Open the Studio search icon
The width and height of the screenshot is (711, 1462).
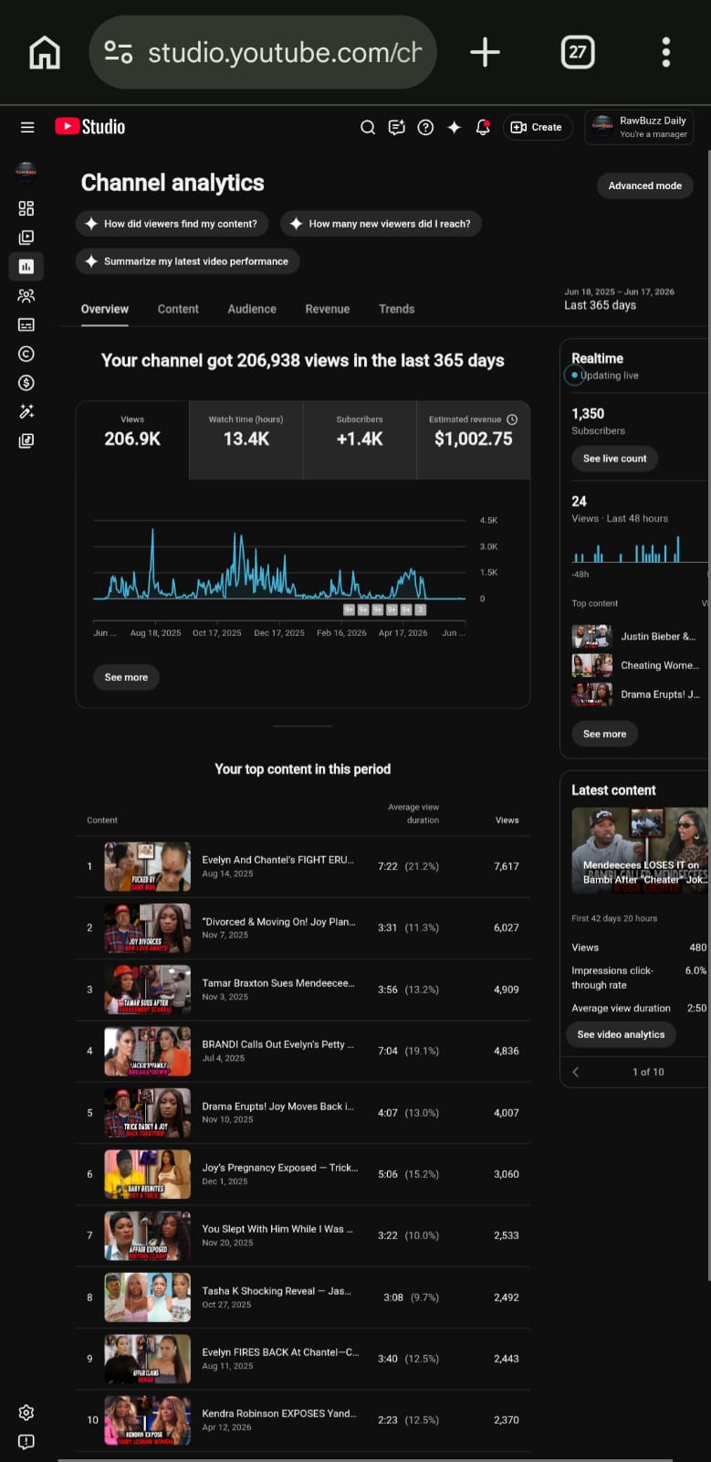click(368, 127)
